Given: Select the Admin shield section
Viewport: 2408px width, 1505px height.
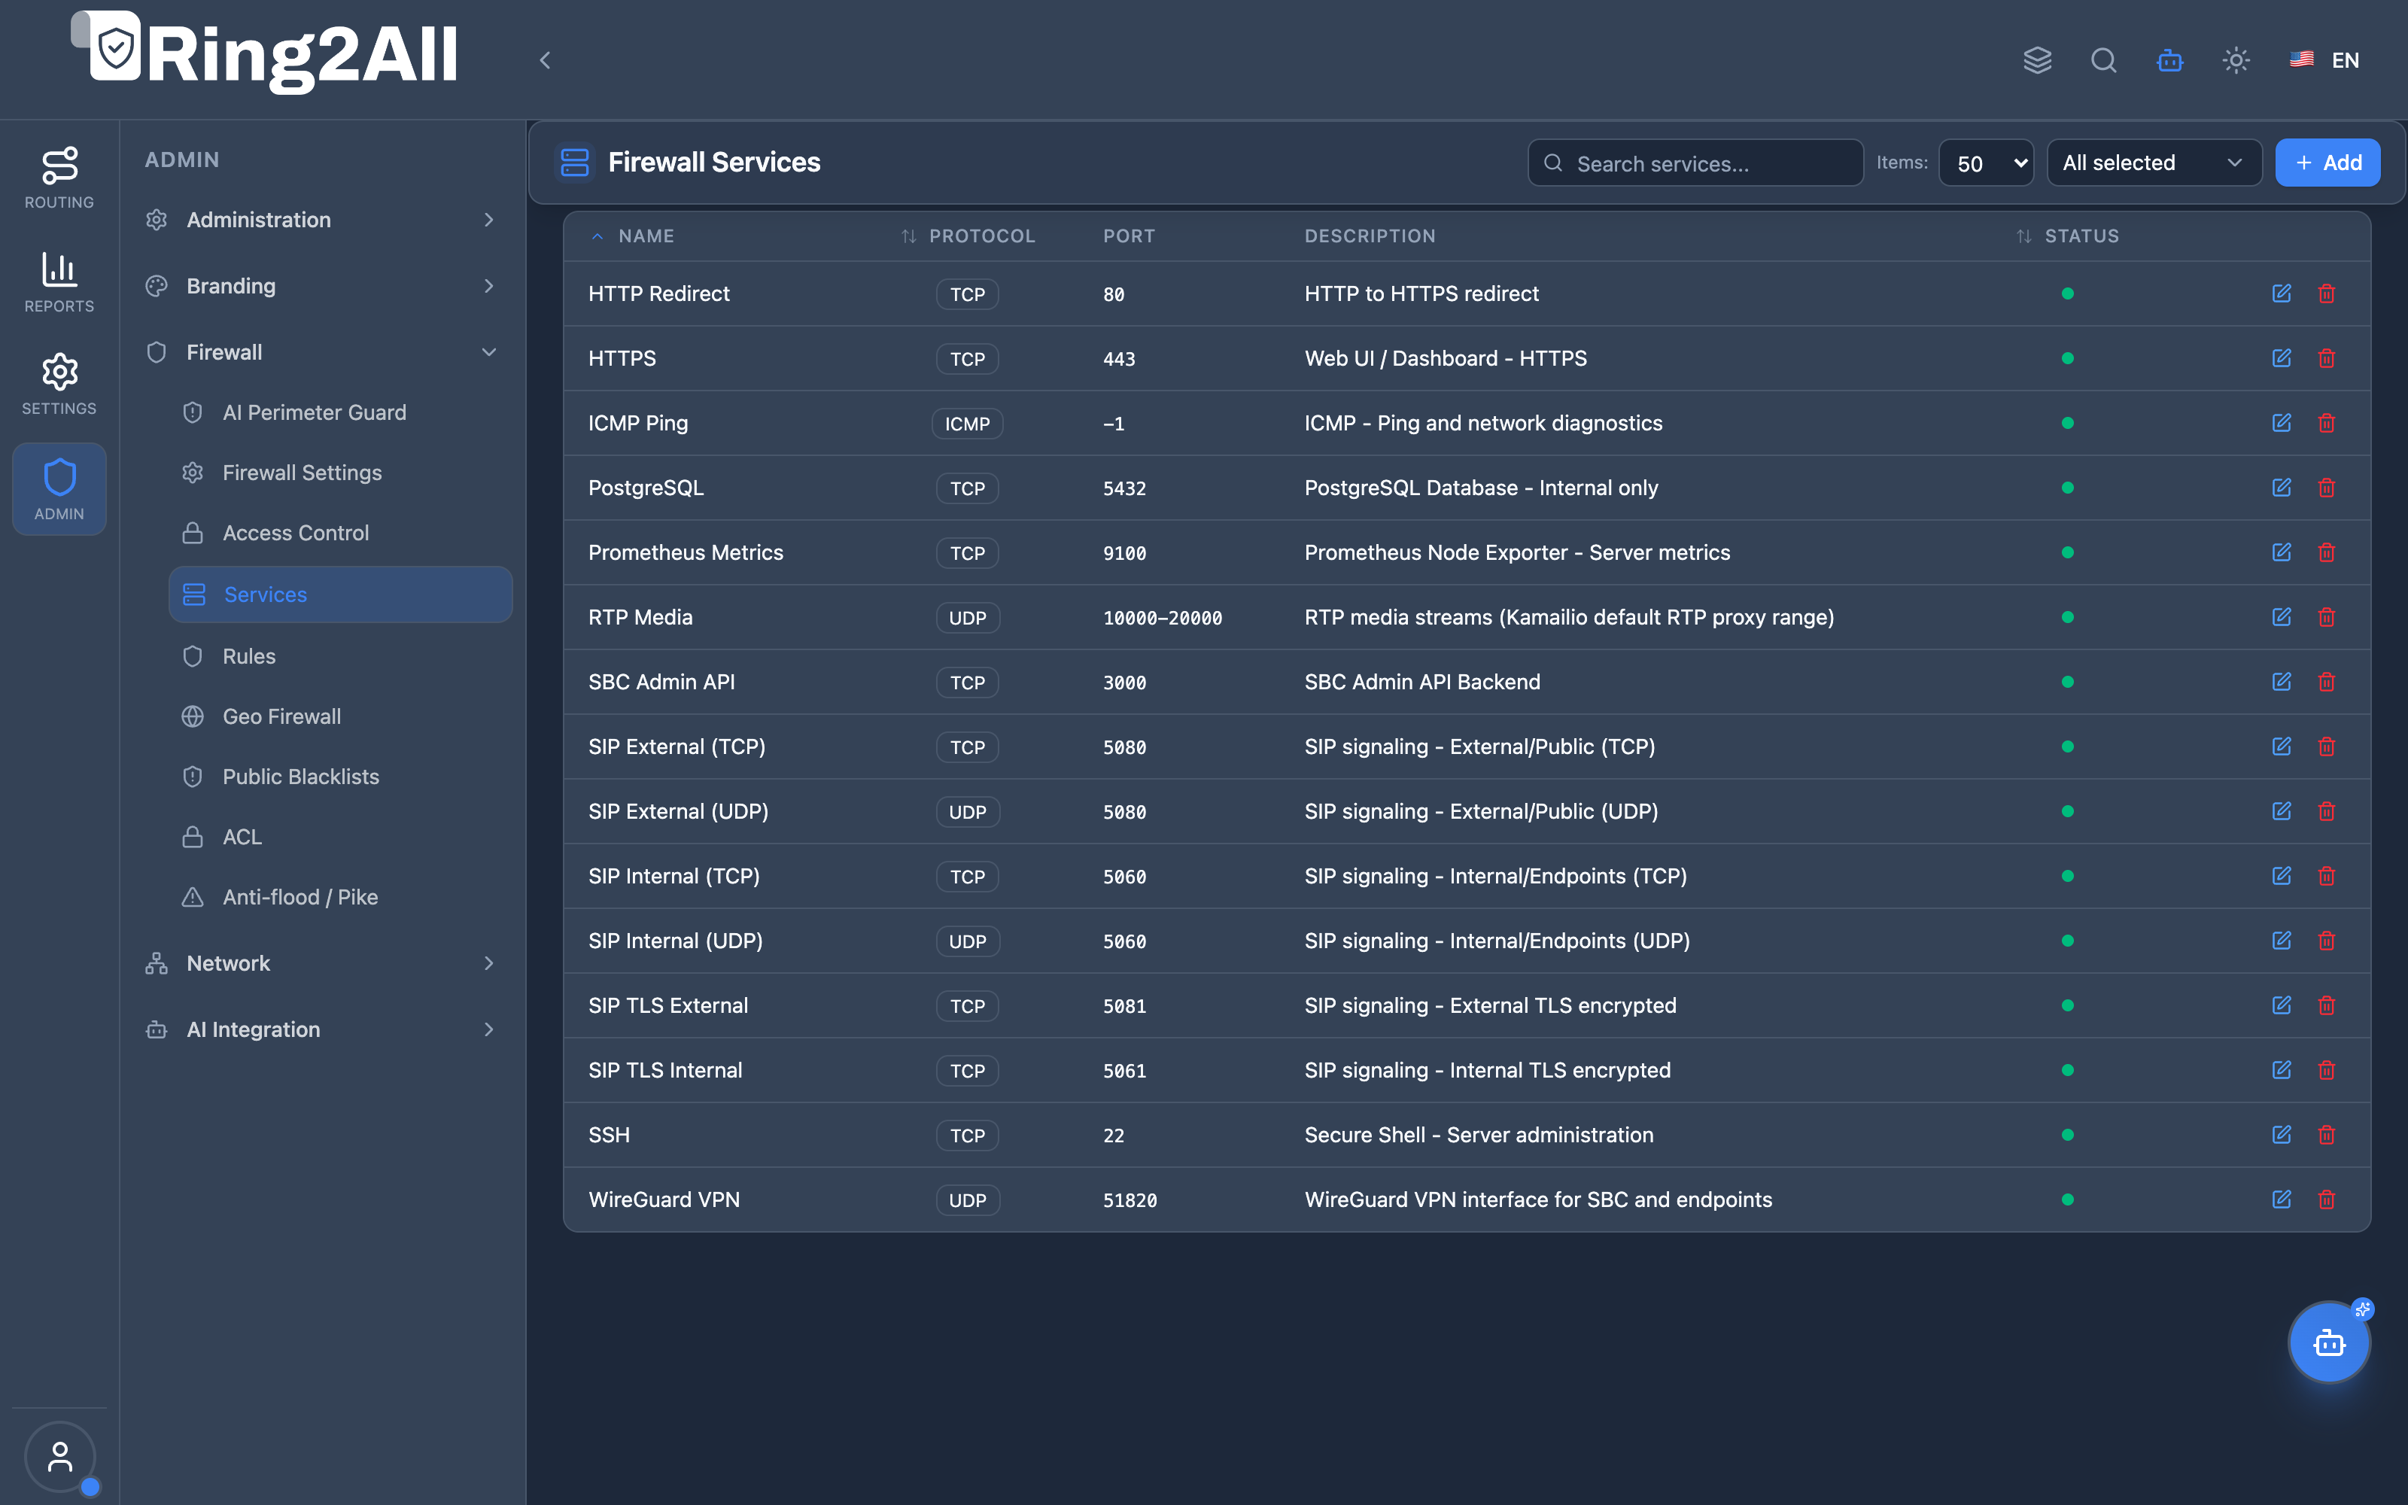Looking at the screenshot, I should [x=59, y=488].
